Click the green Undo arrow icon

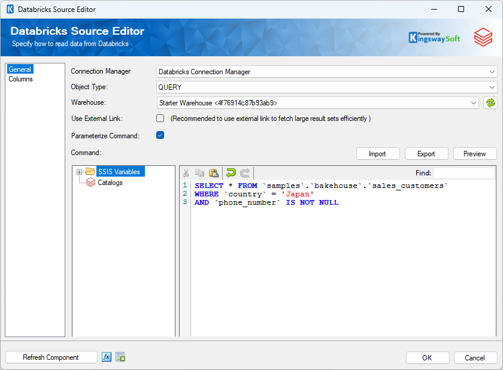[x=231, y=173]
